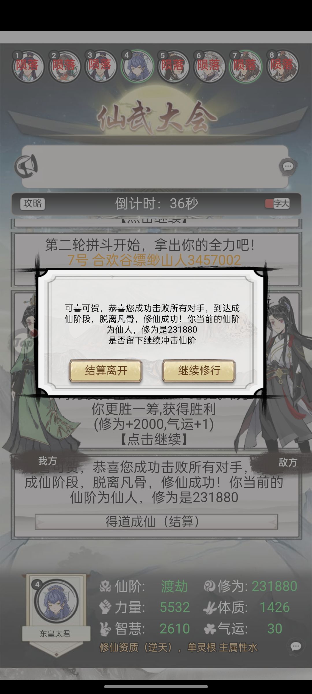The width and height of the screenshot is (312, 694).
Task: Select fallen player 1 avatar
Action: tap(28, 67)
